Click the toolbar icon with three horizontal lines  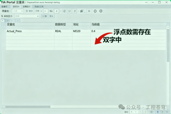tap(57, 11)
